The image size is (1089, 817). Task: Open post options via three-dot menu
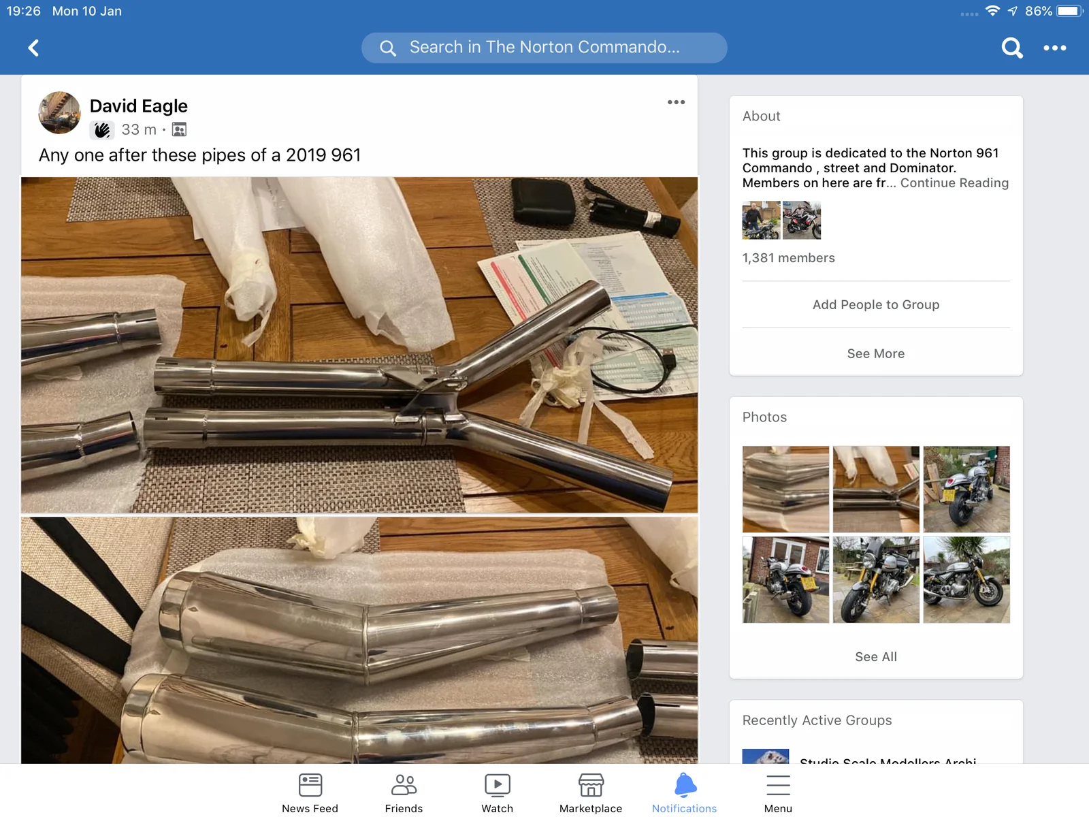coord(677,102)
